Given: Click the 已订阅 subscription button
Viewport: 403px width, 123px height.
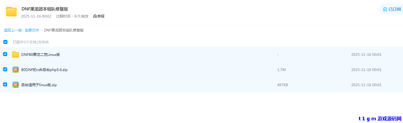Looking at the screenshot, I should pyautogui.click(x=392, y=9).
